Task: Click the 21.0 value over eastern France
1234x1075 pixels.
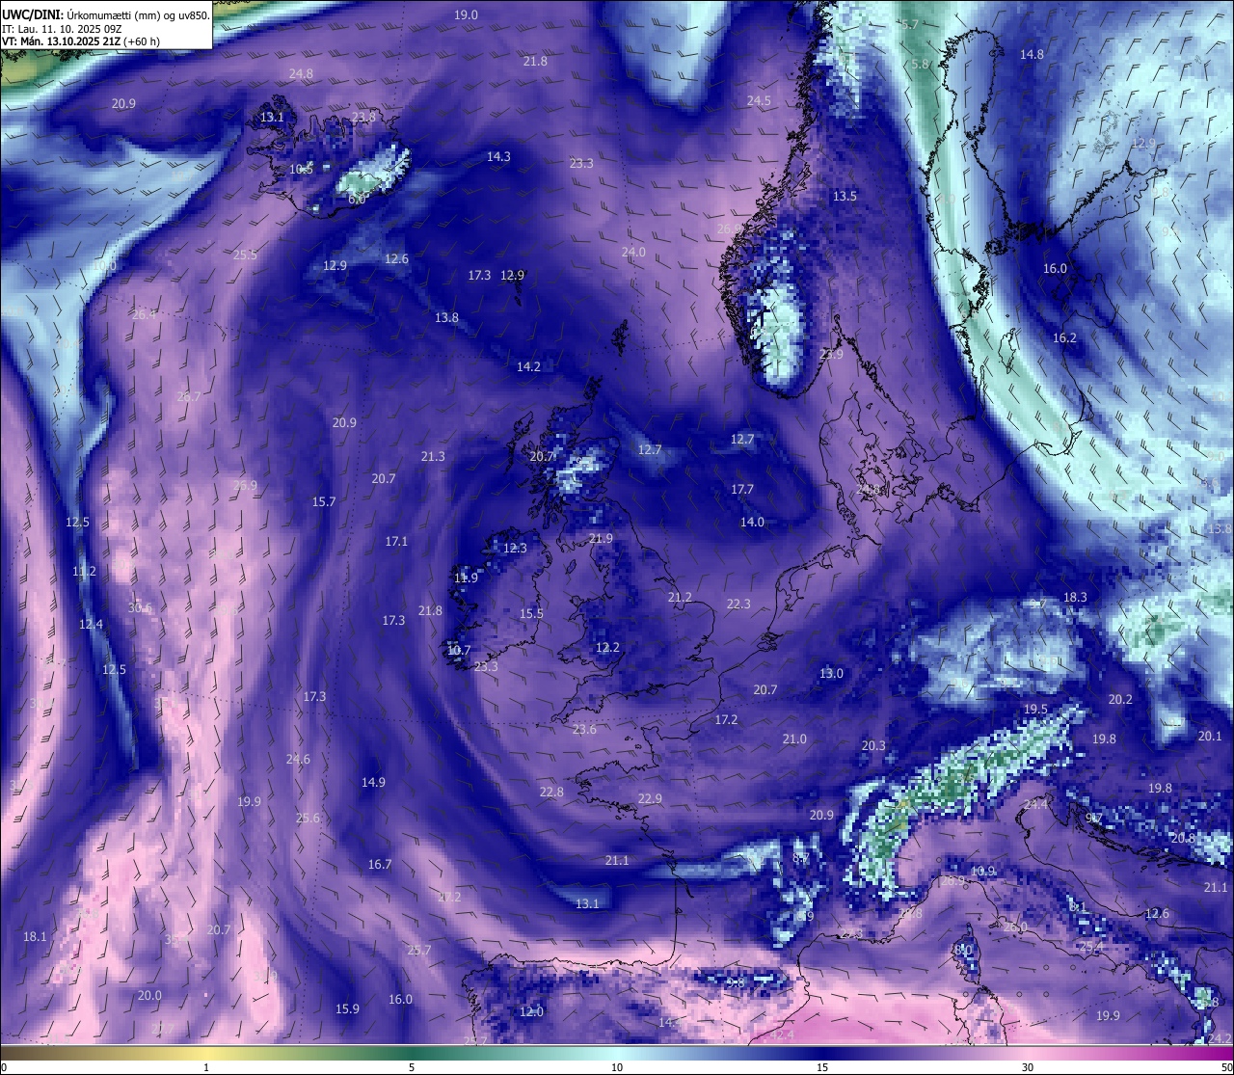Action: point(794,739)
